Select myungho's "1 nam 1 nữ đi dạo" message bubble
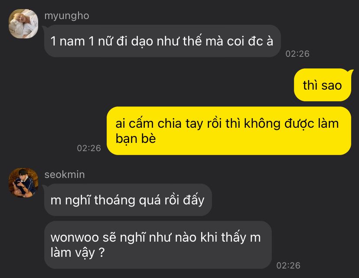 pos(163,41)
